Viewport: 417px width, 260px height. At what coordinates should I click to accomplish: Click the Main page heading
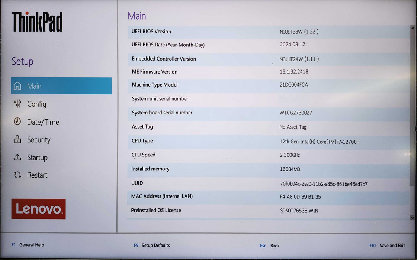[x=137, y=16]
